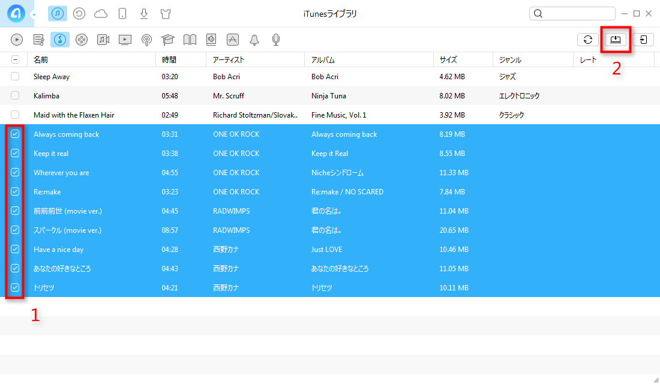Viewport: 660px width, 384px height.
Task: Click the refresh button
Action: [588, 40]
